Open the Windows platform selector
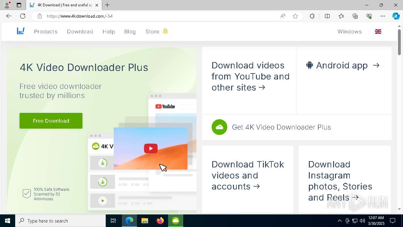 pos(349,32)
